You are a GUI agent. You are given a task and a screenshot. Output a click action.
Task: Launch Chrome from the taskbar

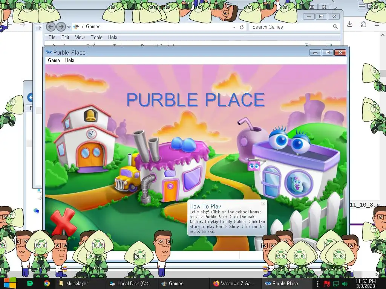[x=46, y=283]
